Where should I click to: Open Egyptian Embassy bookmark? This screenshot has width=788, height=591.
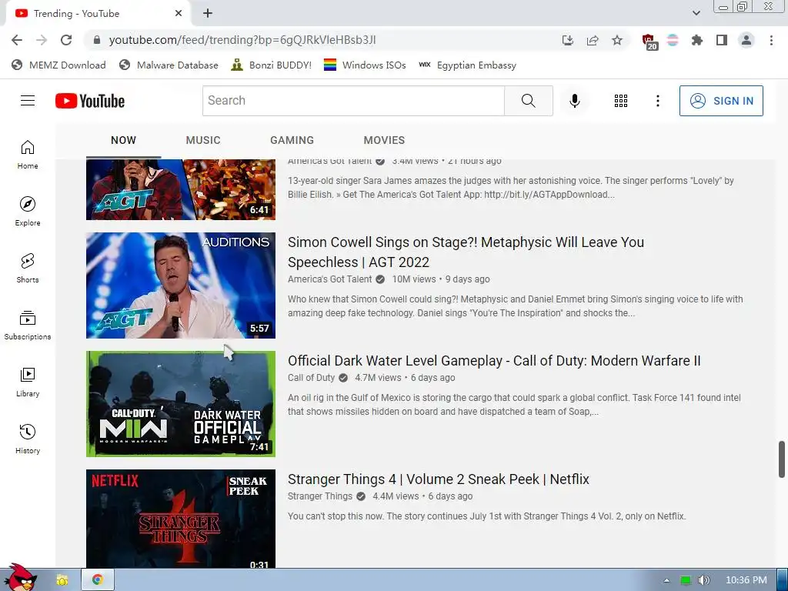coord(467,65)
